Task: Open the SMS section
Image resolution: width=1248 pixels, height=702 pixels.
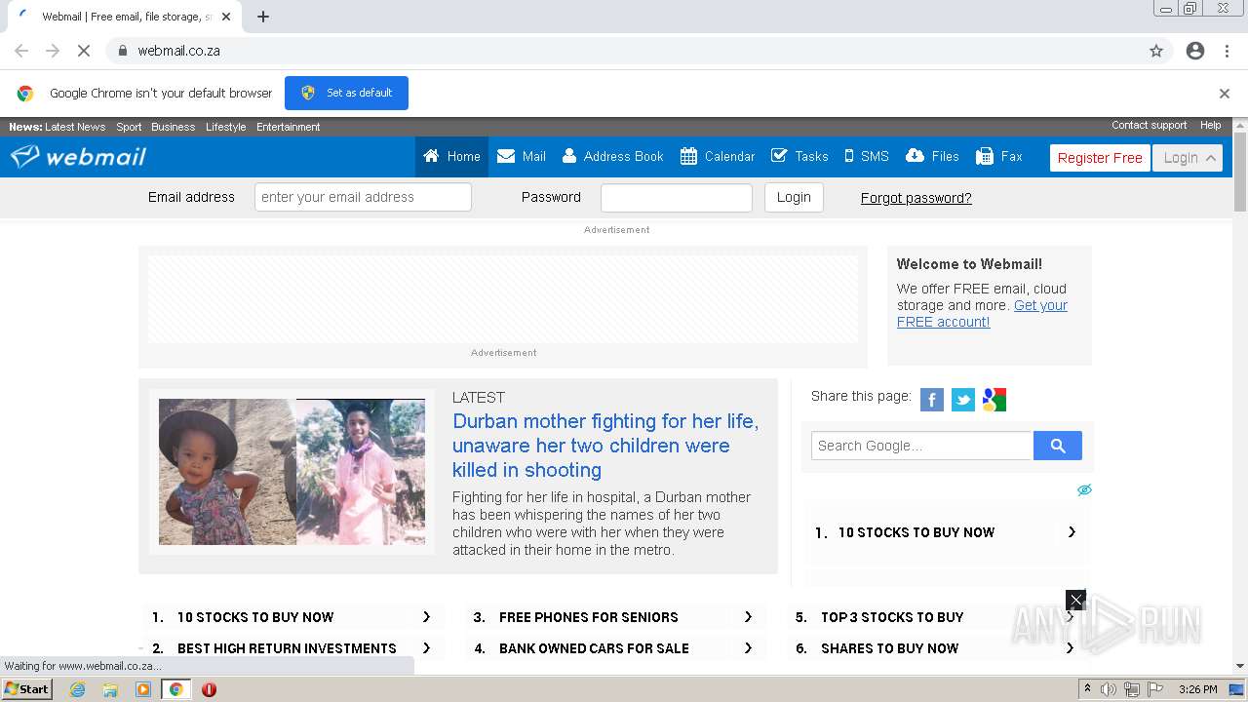Action: (x=867, y=157)
